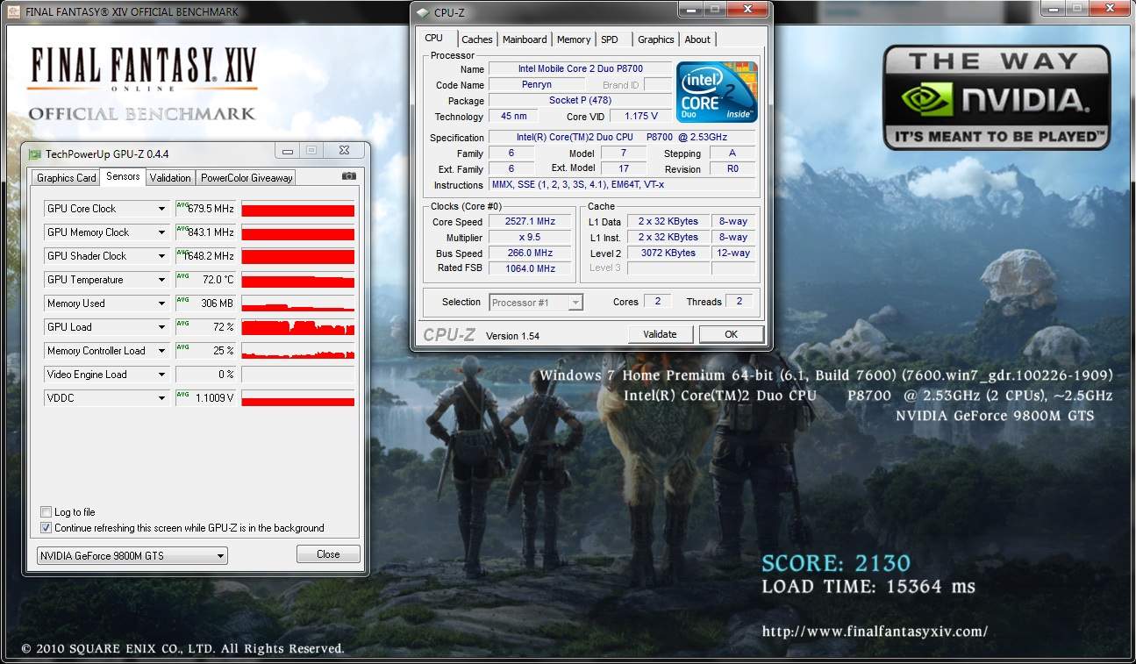Open the NVIDIA GeForce 9800M GTS selector
Image resolution: width=1136 pixels, height=664 pixels.
(132, 555)
